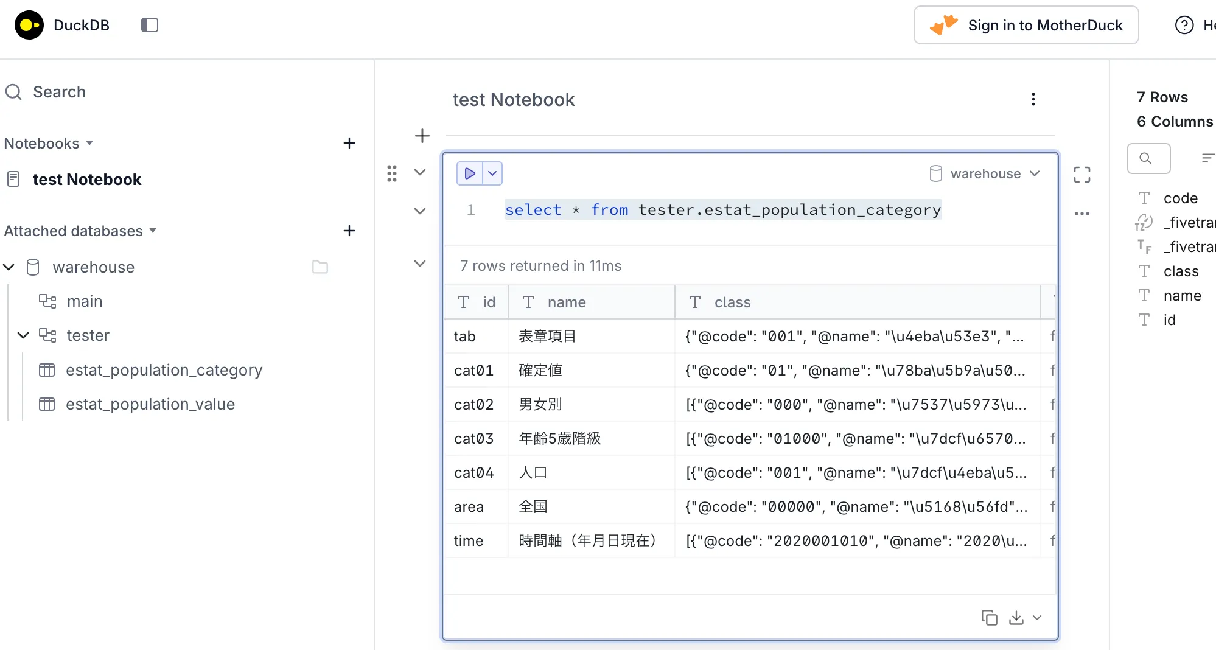The image size is (1216, 650).
Task: Expand the Notebooks dropdown header
Action: click(x=49, y=143)
